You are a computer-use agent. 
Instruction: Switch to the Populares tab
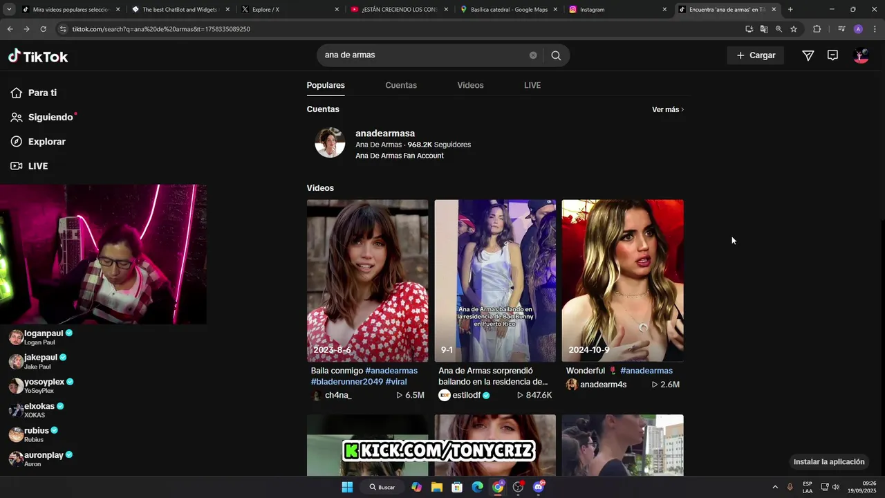326,85
